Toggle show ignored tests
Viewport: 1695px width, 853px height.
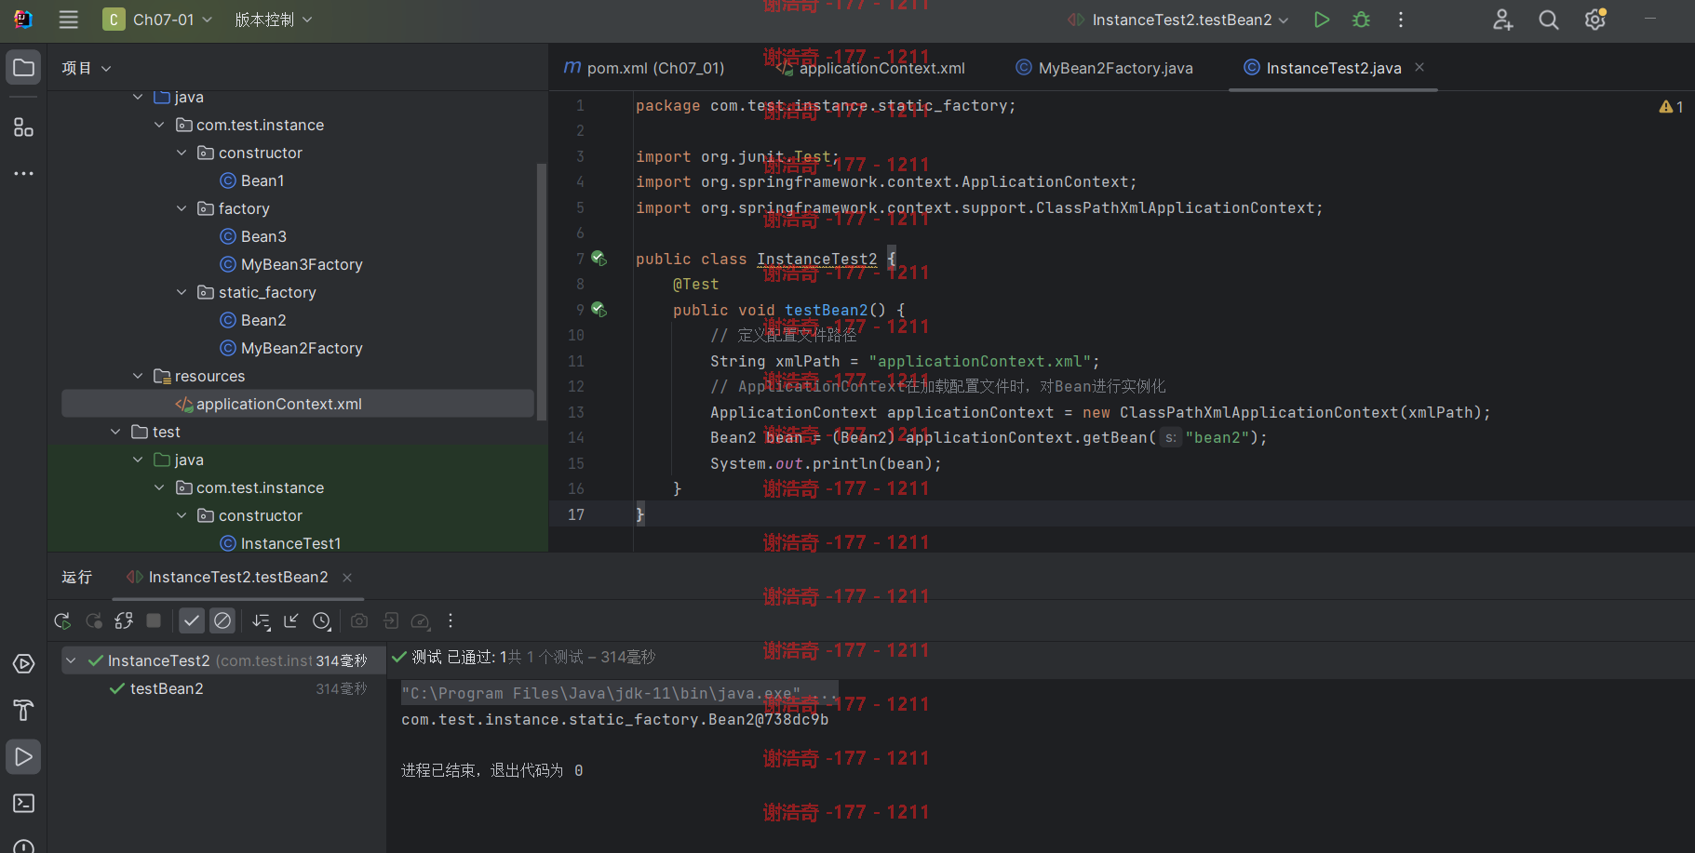click(222, 620)
